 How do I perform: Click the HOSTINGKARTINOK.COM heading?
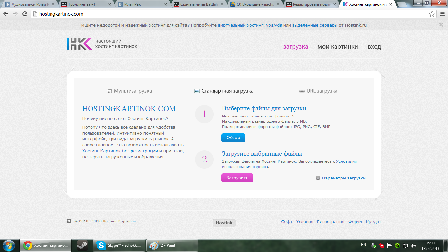tap(129, 109)
